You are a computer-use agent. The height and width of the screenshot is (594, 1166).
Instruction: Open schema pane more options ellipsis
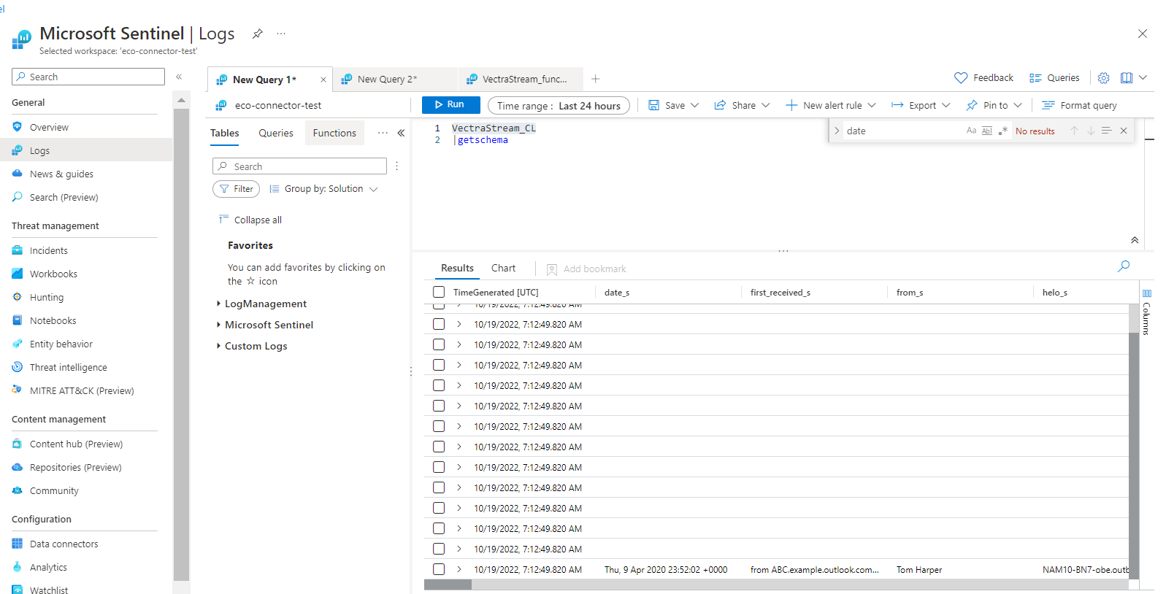coord(383,133)
